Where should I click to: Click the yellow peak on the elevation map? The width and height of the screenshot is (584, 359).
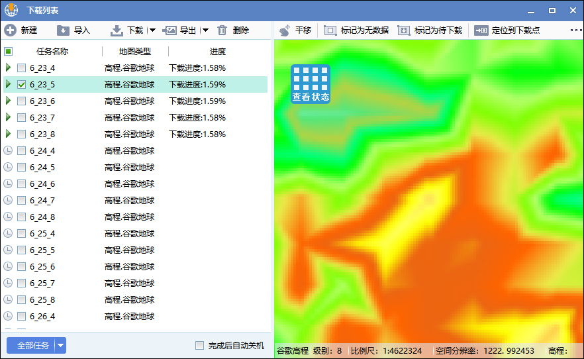pos(428,199)
